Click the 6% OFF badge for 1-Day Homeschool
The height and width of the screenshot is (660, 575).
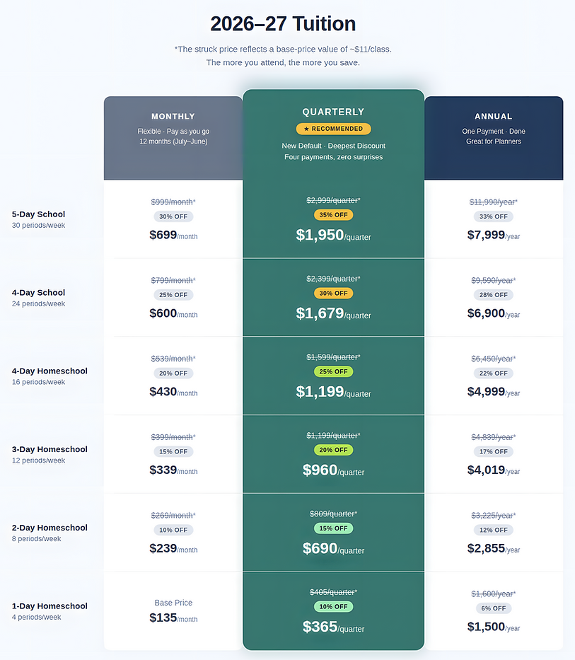(493, 608)
